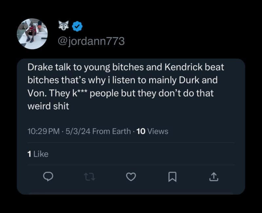Click the profile picture thumbnail

click(34, 33)
